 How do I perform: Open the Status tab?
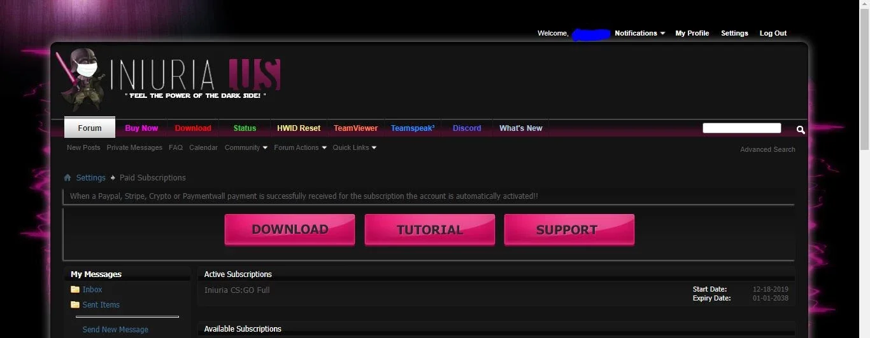click(245, 128)
